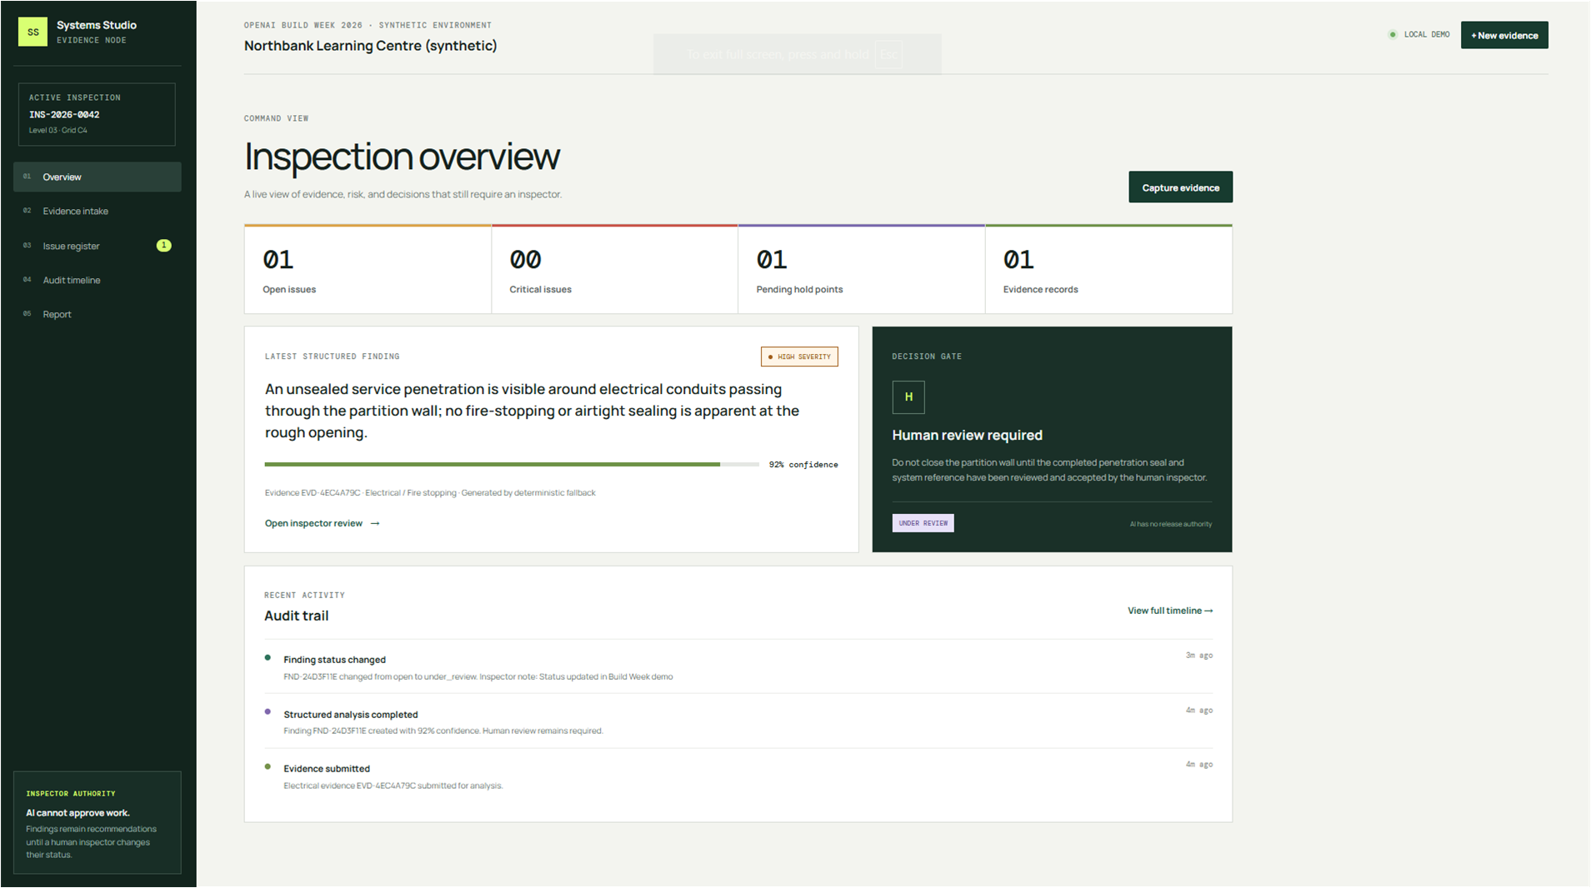The width and height of the screenshot is (1591, 888).
Task: Click the Under Review status badge
Action: [923, 524]
